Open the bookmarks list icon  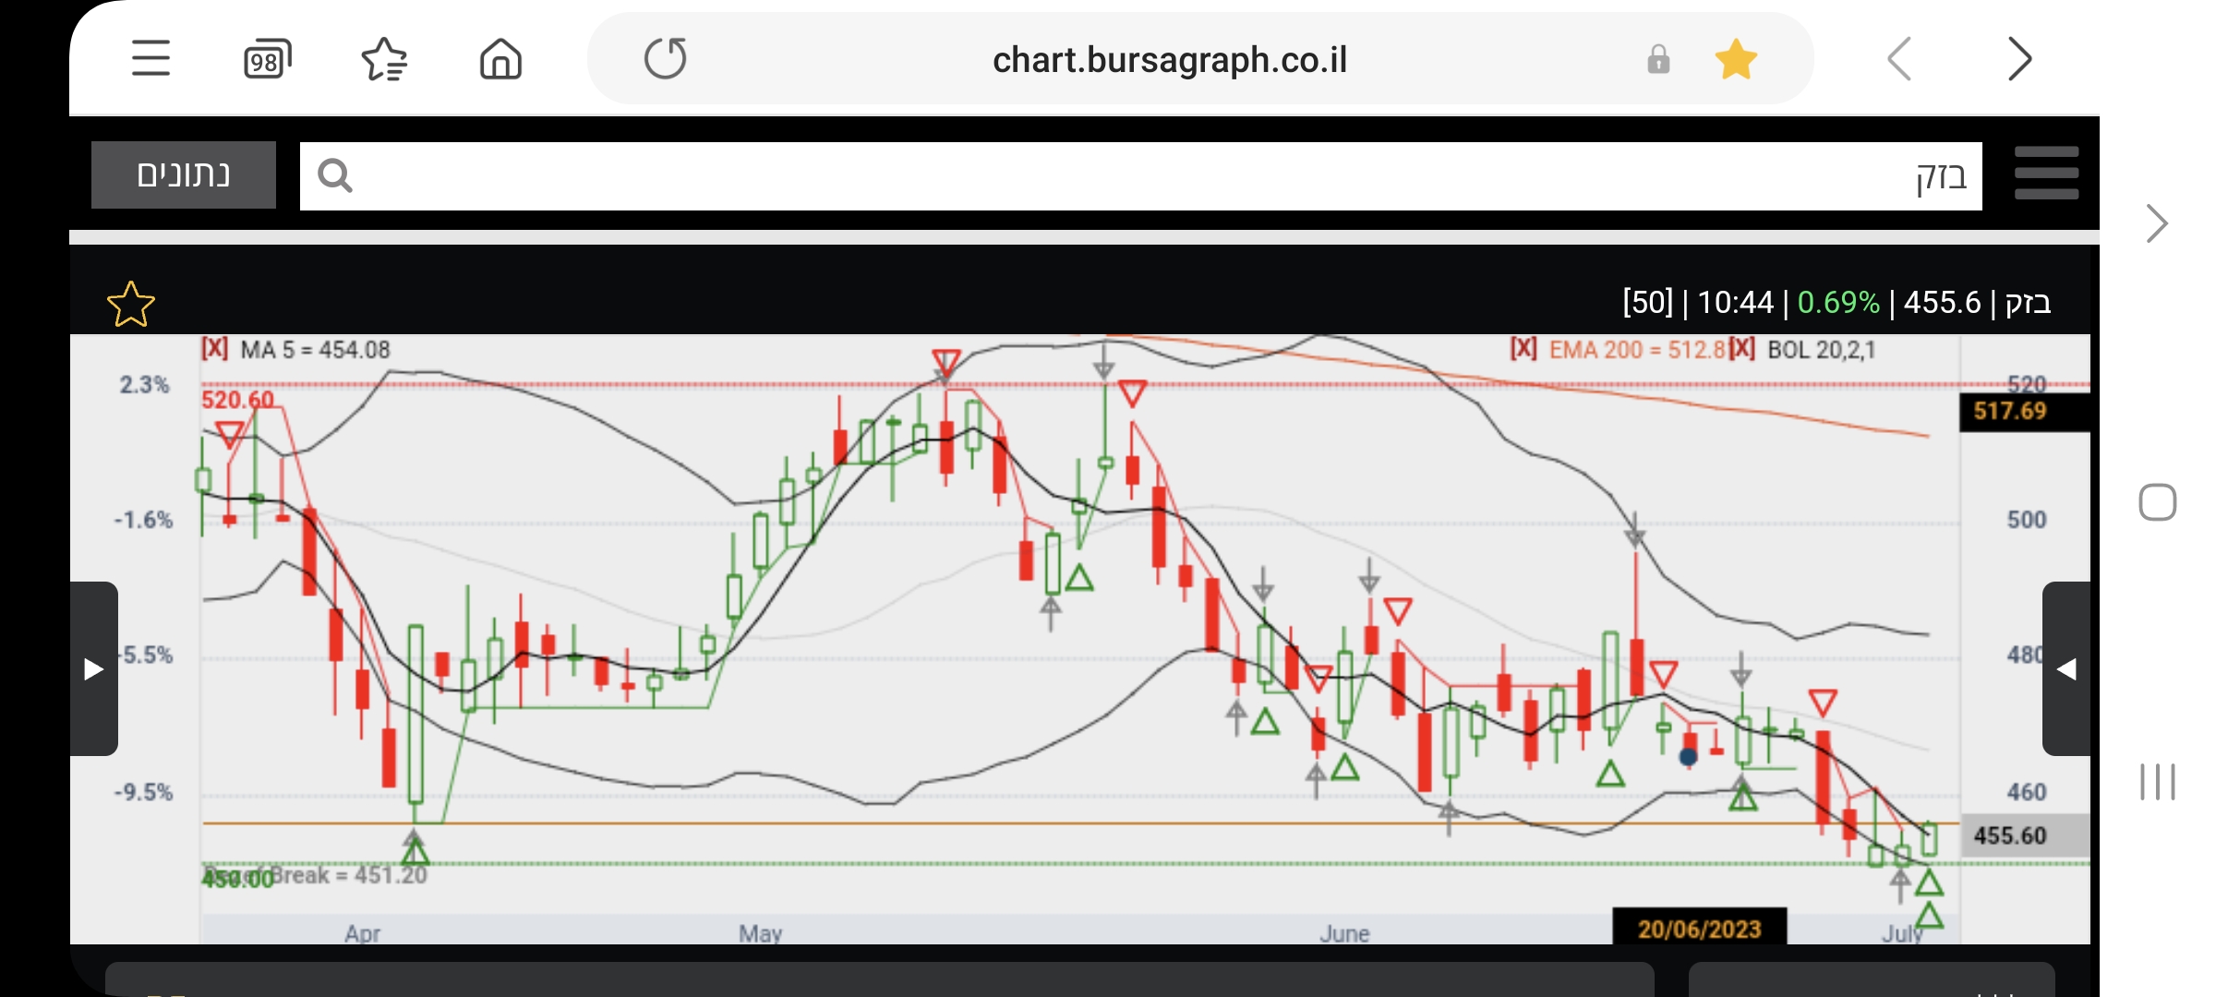tap(384, 60)
